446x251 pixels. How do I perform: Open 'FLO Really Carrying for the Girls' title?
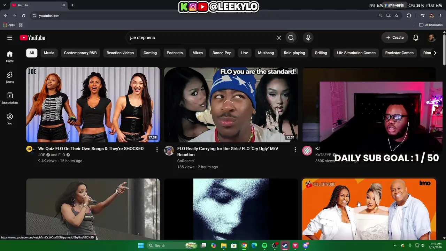point(228,152)
